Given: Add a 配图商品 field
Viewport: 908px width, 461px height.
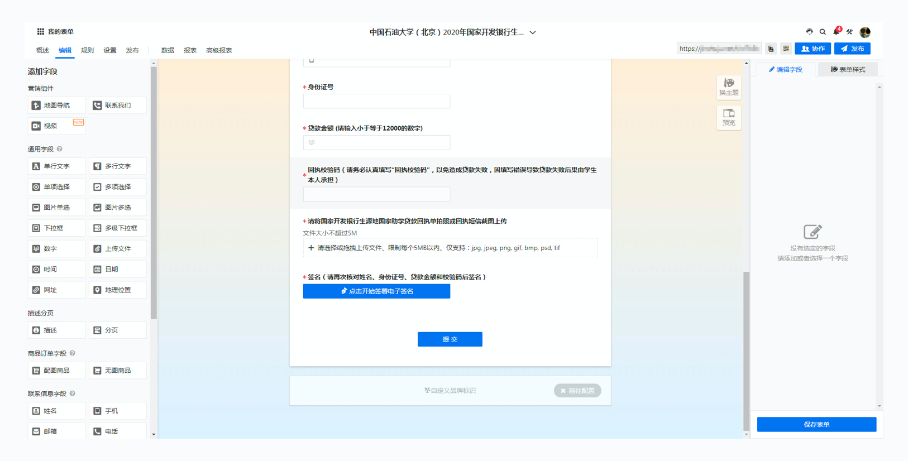Looking at the screenshot, I should tap(56, 371).
